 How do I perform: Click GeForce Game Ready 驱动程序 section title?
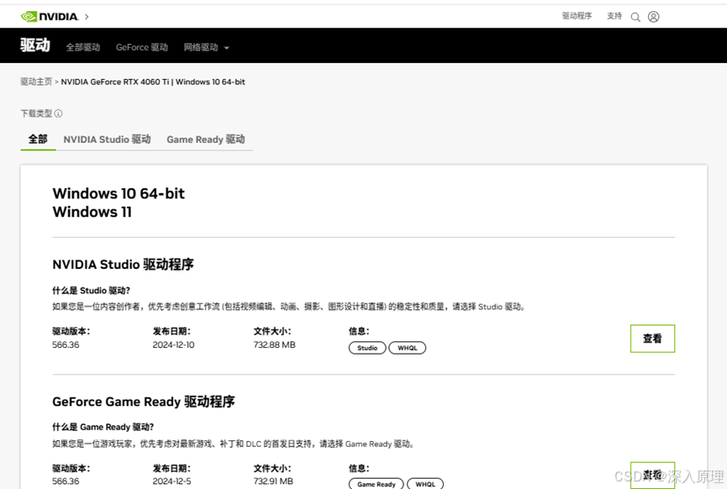click(144, 402)
